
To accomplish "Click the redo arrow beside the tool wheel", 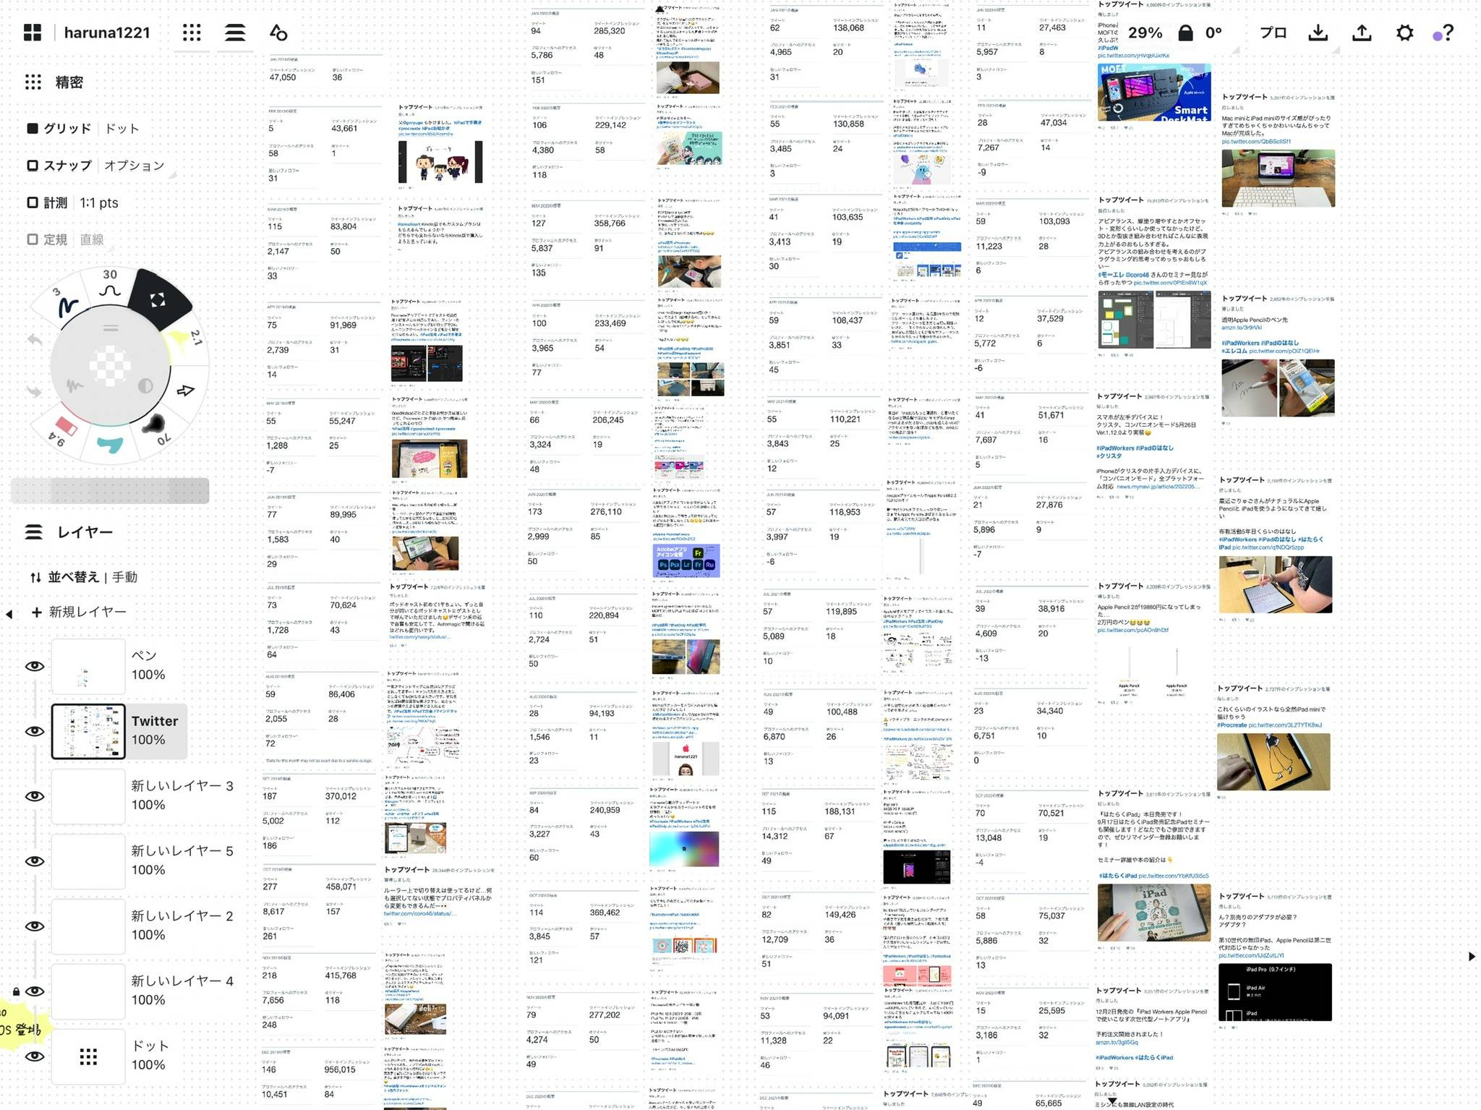I will (34, 392).
